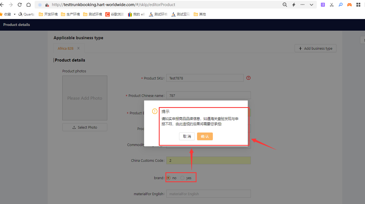Click the China Customs Code field
This screenshot has height=204, width=365.
tap(208, 160)
